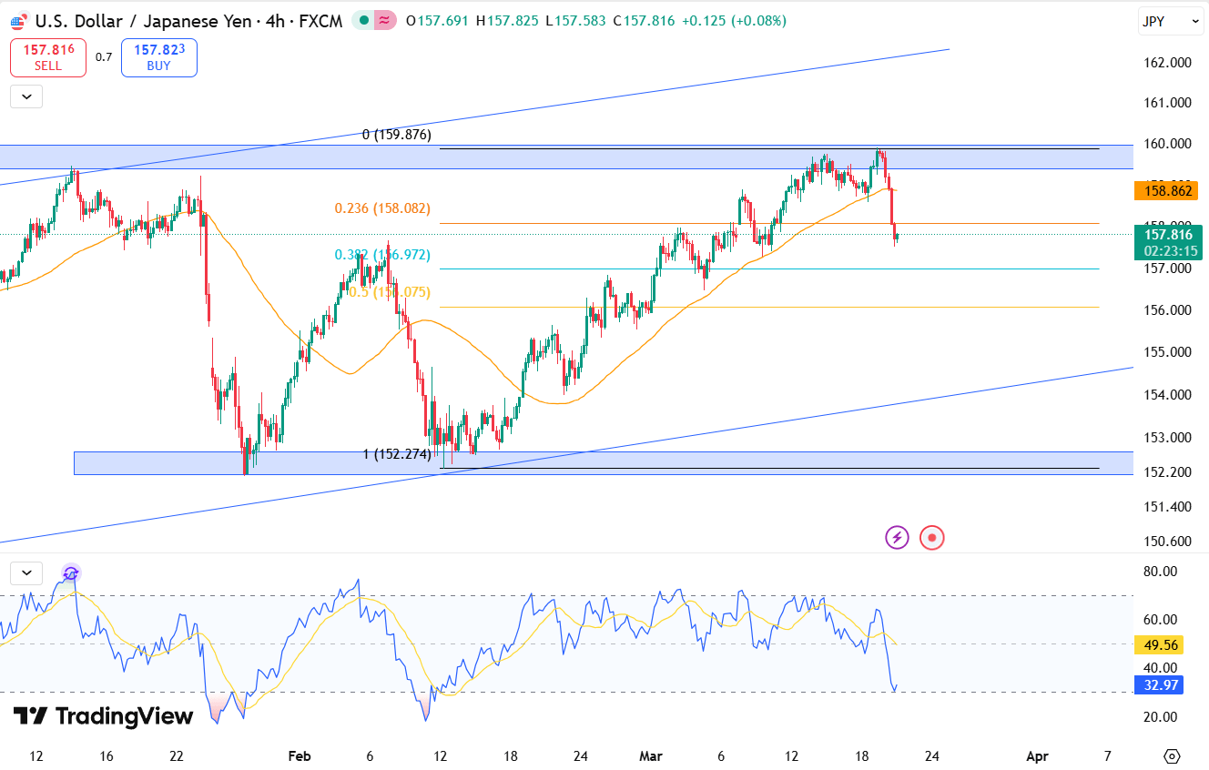This screenshot has width=1209, height=770.
Task: Click the TradingView logo
Action: (x=103, y=716)
